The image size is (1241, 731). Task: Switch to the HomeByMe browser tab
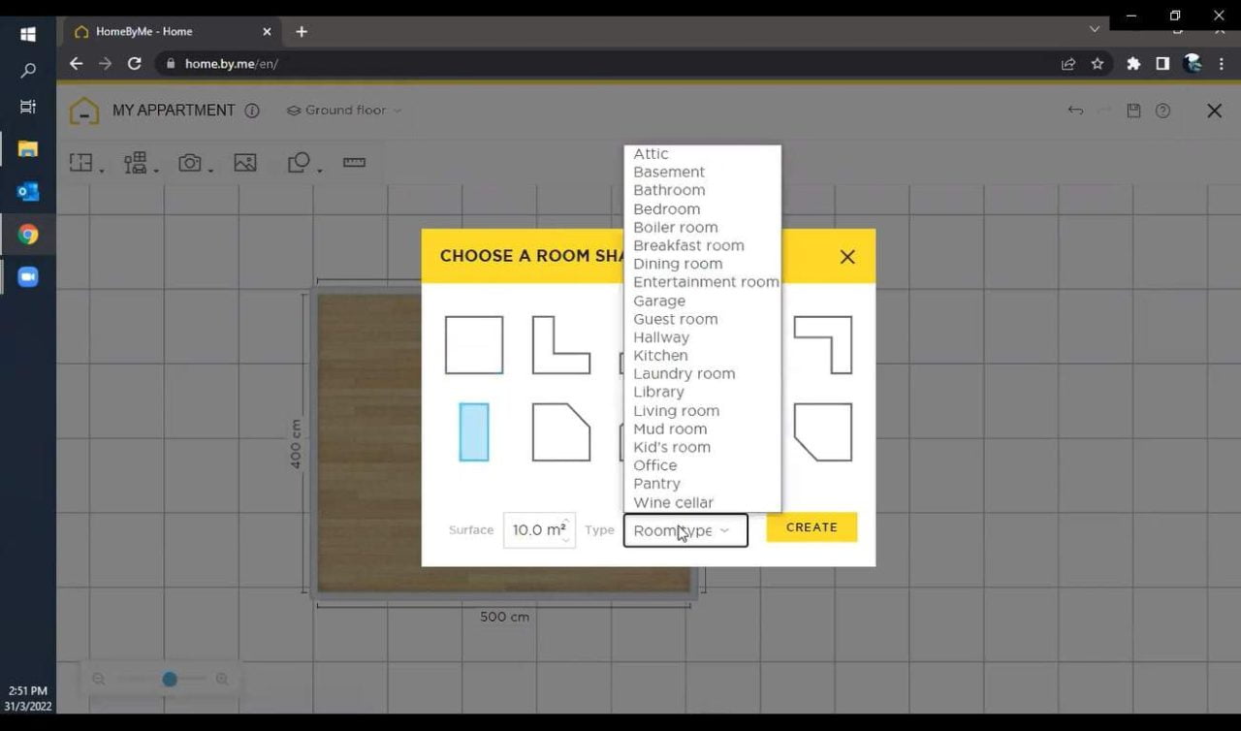(x=162, y=31)
